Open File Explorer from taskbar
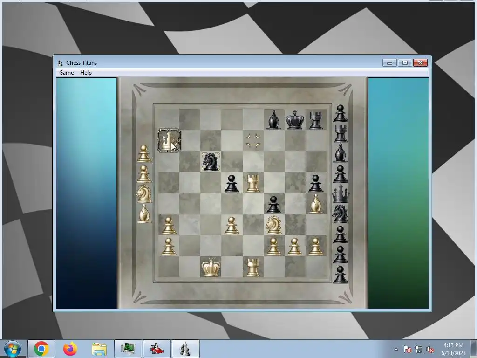This screenshot has height=358, width=477. click(x=99, y=349)
